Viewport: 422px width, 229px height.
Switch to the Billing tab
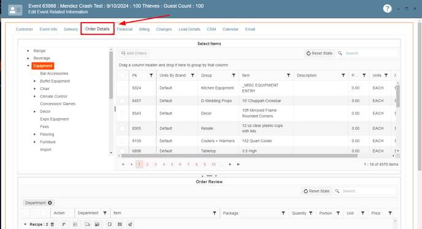point(144,29)
